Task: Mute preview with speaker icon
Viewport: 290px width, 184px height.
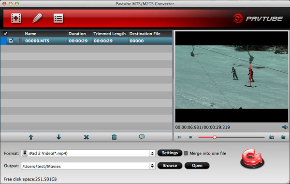Action: [285, 127]
